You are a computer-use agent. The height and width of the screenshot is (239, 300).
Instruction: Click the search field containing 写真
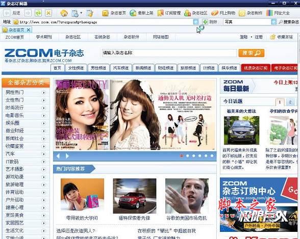tap(247, 22)
